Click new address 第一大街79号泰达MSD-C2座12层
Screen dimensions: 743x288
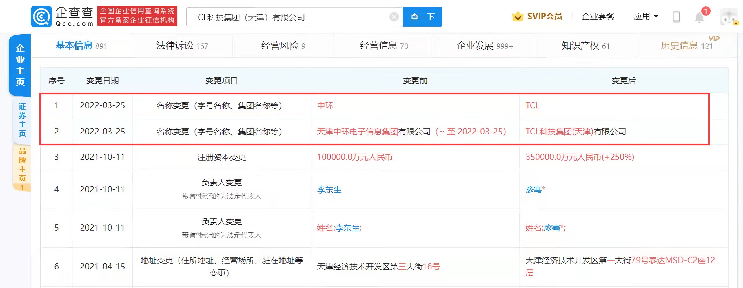pyautogui.click(x=620, y=266)
